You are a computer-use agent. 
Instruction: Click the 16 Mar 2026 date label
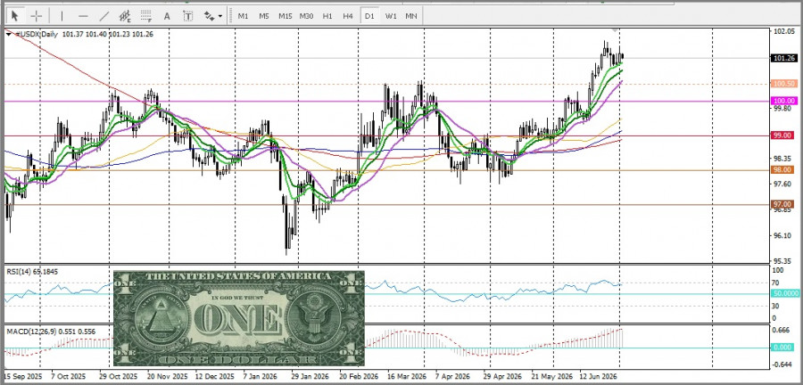(x=406, y=375)
